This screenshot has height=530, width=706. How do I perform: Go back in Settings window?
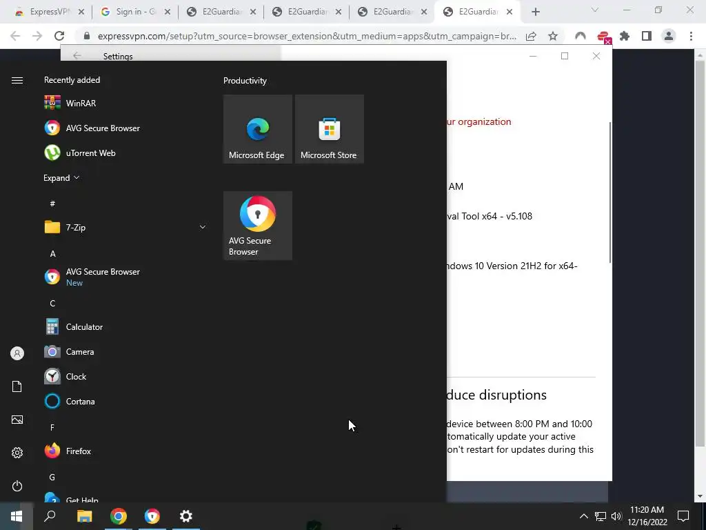(77, 55)
